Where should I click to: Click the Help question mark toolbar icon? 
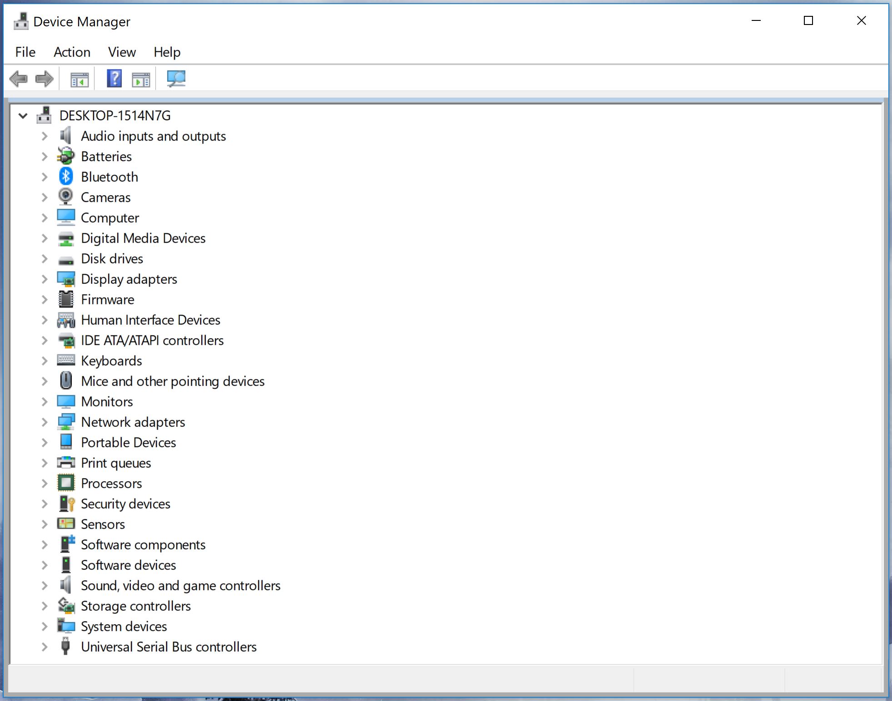click(114, 78)
